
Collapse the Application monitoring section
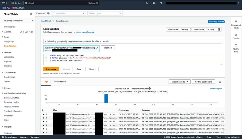[x=2, y=93]
